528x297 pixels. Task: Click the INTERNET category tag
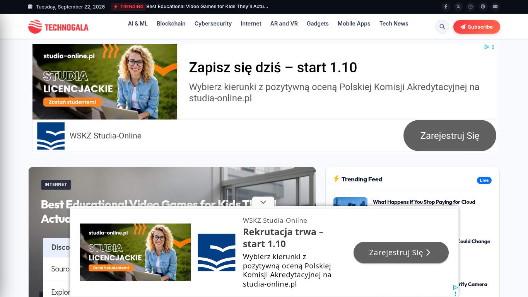coord(56,184)
